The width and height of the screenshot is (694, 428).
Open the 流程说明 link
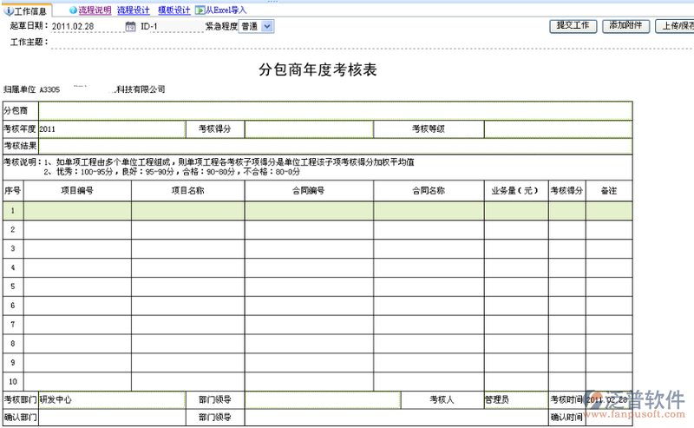(95, 10)
